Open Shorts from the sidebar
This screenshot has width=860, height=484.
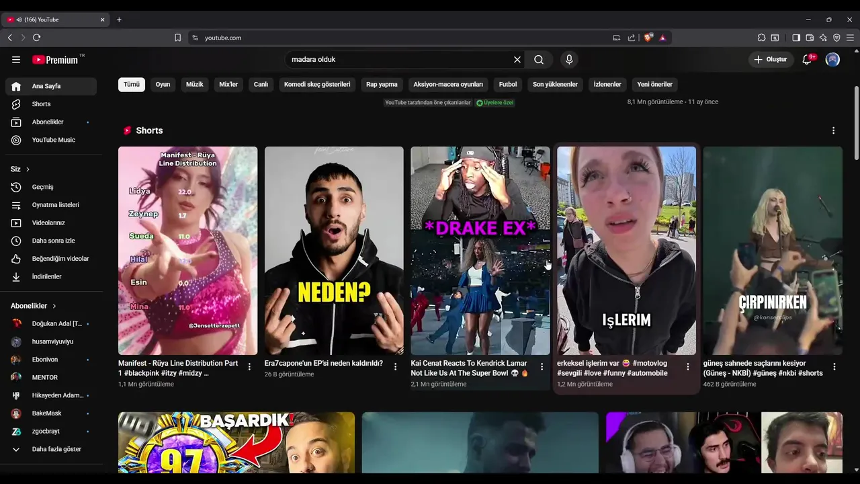point(51,104)
